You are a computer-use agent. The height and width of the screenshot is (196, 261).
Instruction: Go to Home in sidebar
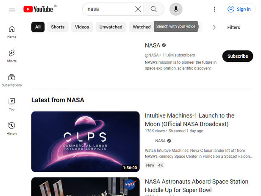12,32
